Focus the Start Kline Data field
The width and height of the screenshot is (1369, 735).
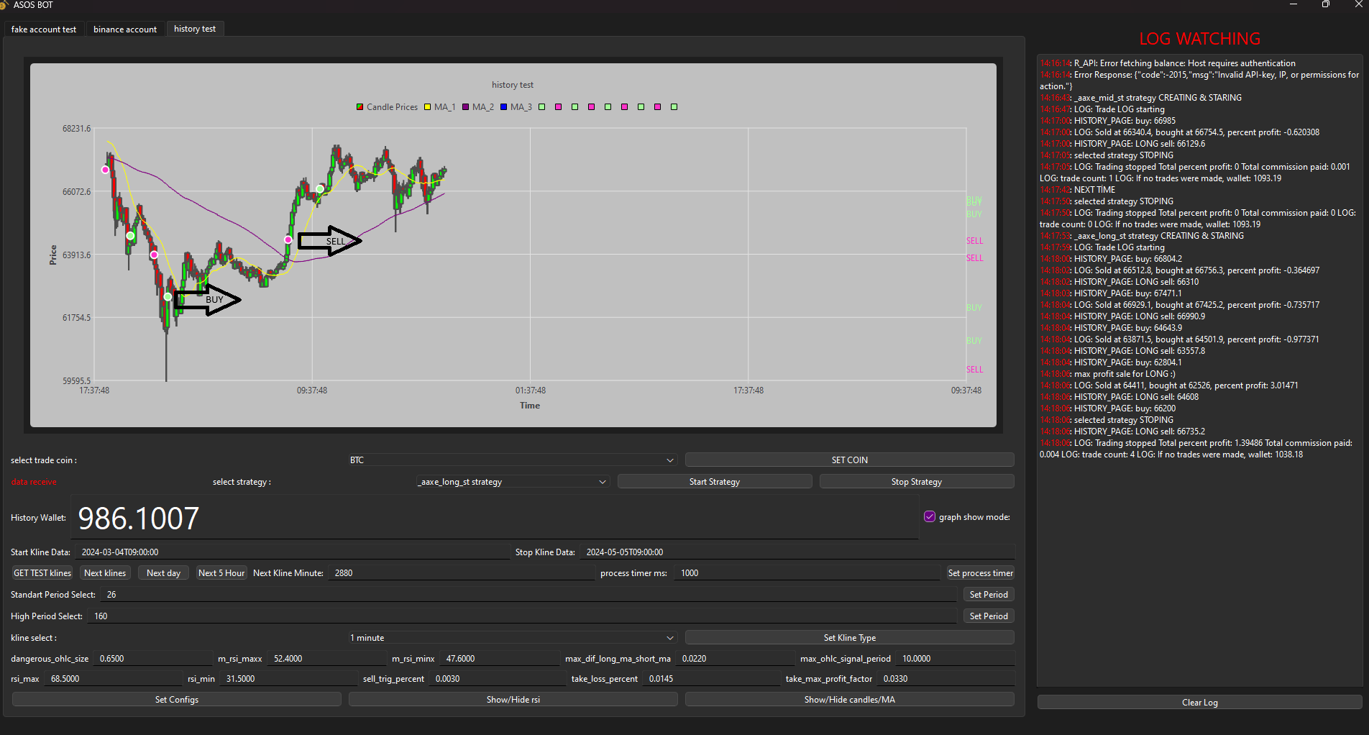[x=293, y=552]
